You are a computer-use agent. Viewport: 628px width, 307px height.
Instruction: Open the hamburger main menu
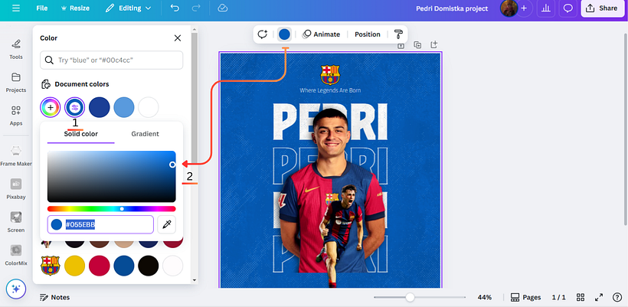click(x=15, y=8)
